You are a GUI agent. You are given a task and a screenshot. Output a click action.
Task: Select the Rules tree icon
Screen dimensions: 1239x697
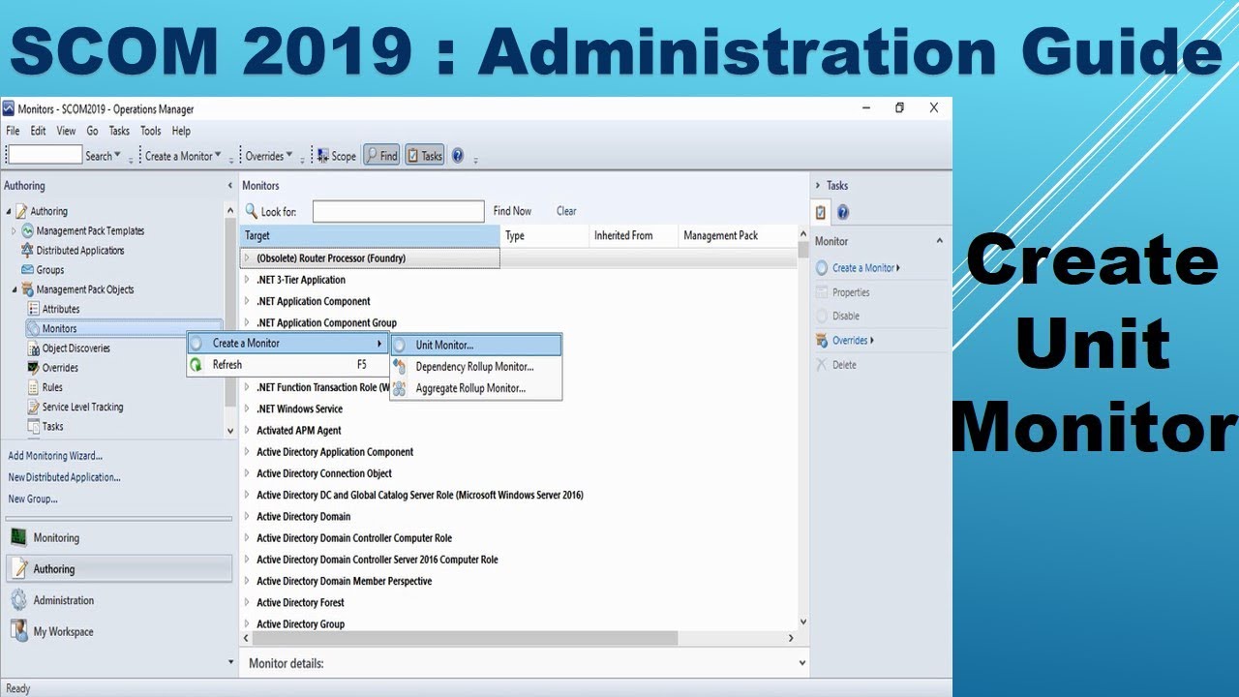[x=34, y=387]
